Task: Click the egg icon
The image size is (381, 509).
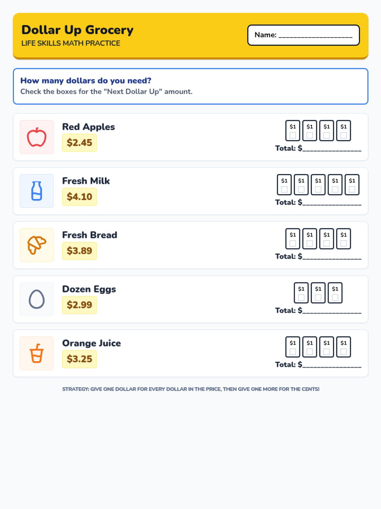Action: [37, 299]
